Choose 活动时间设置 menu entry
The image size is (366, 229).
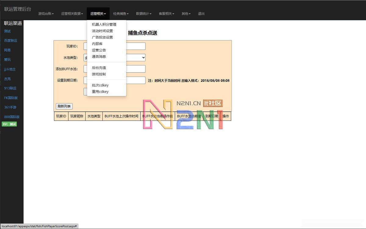tap(102, 31)
